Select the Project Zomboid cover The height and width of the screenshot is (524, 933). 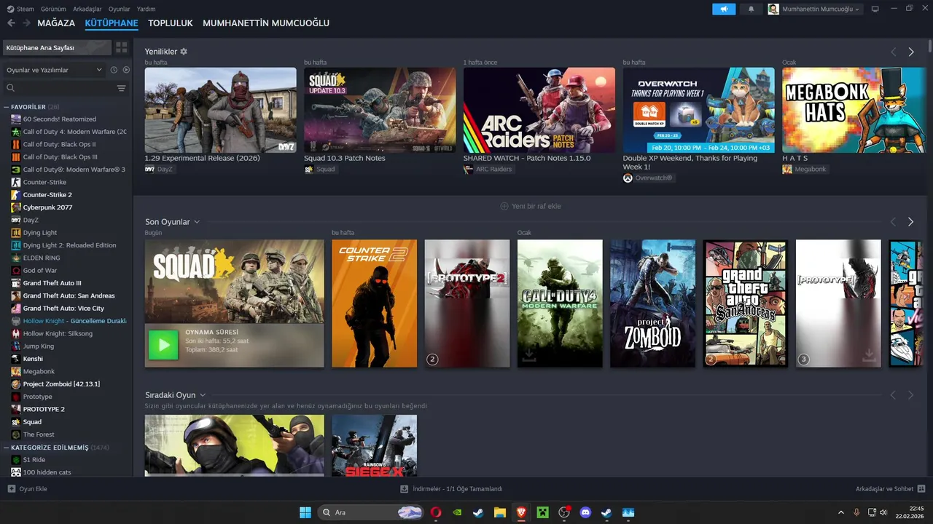[652, 303]
